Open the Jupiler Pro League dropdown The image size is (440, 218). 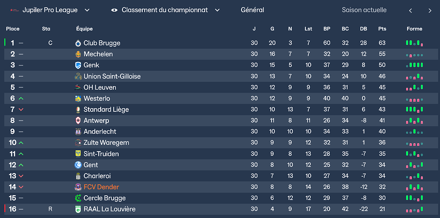point(87,10)
